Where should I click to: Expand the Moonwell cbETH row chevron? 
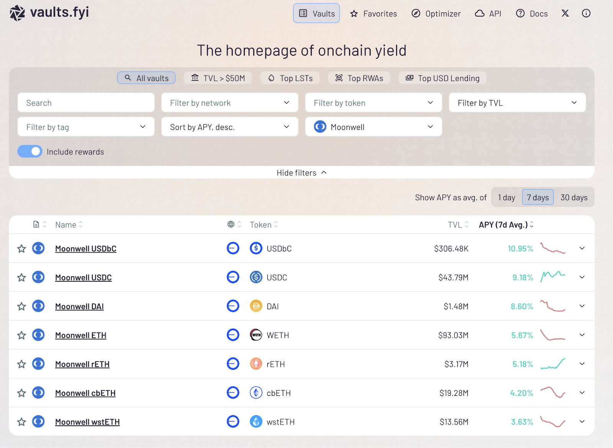click(582, 393)
